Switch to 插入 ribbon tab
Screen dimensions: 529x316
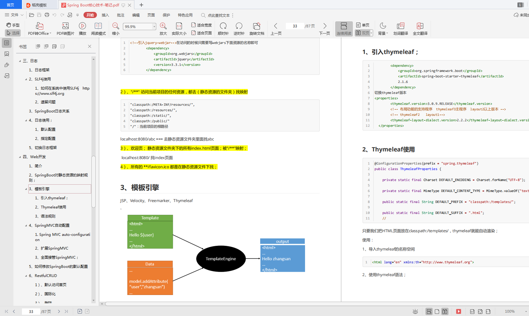click(105, 15)
